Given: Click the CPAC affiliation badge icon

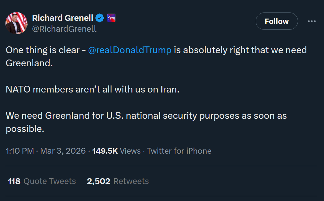Looking at the screenshot, I should (x=111, y=18).
